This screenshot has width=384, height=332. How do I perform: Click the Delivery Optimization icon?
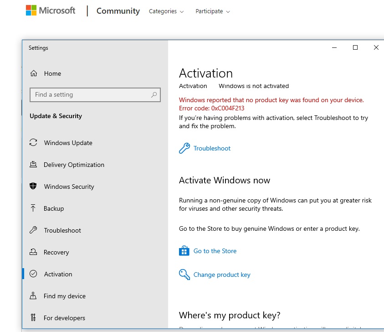point(33,164)
